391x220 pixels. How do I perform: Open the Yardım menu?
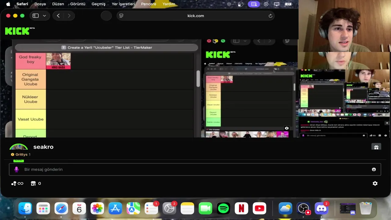(169, 4)
